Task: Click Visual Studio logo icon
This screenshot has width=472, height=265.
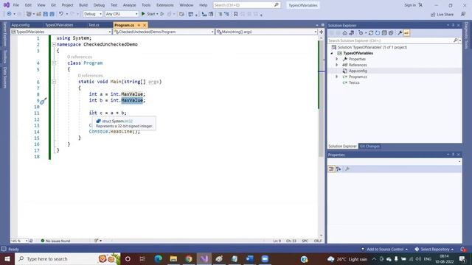Action: pos(7,5)
